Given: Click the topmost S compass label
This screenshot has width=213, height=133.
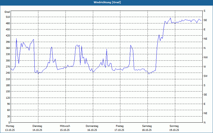Looking at the screenshot, I should coord(204,11).
